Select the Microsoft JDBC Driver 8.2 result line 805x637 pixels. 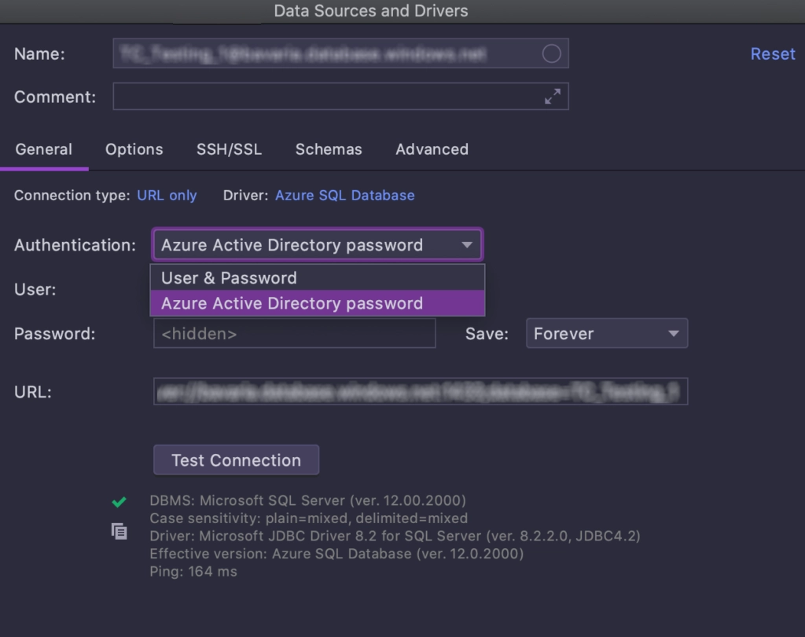[x=395, y=536]
